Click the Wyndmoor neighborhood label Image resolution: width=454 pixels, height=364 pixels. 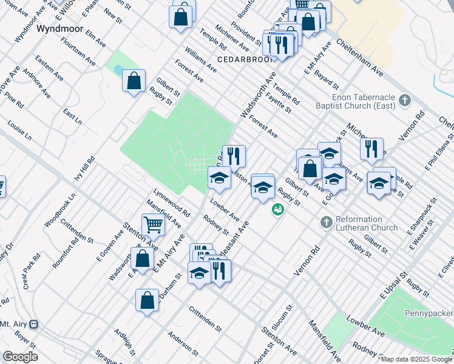pos(60,29)
